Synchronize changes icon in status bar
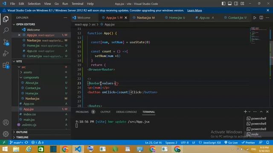This screenshot has height=153, width=273. point(26,143)
